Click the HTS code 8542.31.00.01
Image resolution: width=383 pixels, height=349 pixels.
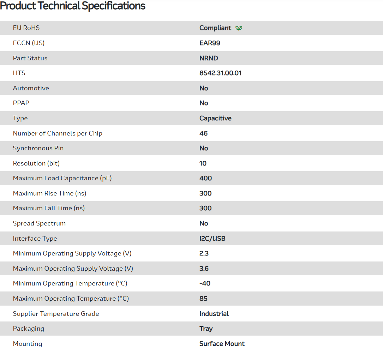click(220, 73)
